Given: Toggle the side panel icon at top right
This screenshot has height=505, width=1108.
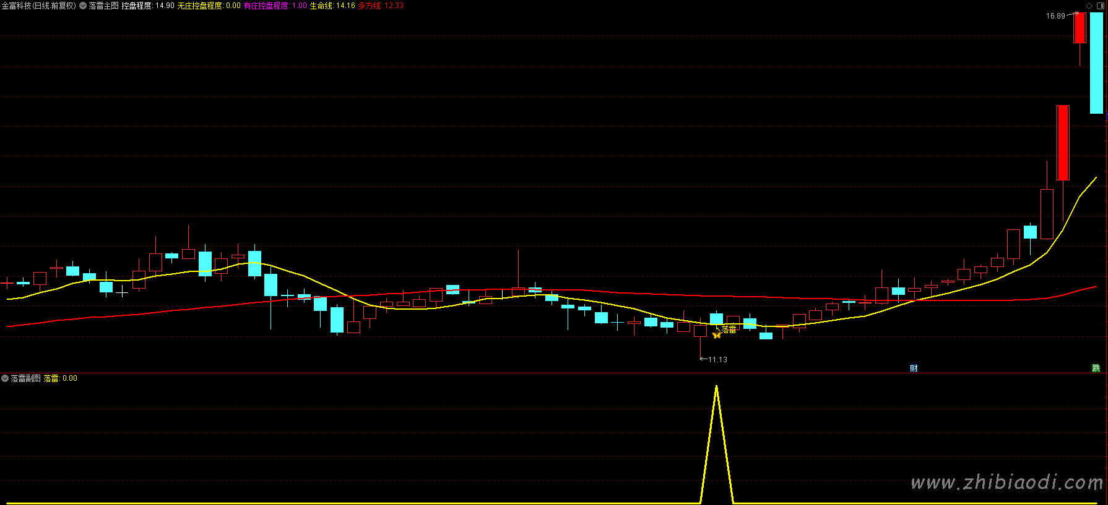Looking at the screenshot, I should [1100, 6].
